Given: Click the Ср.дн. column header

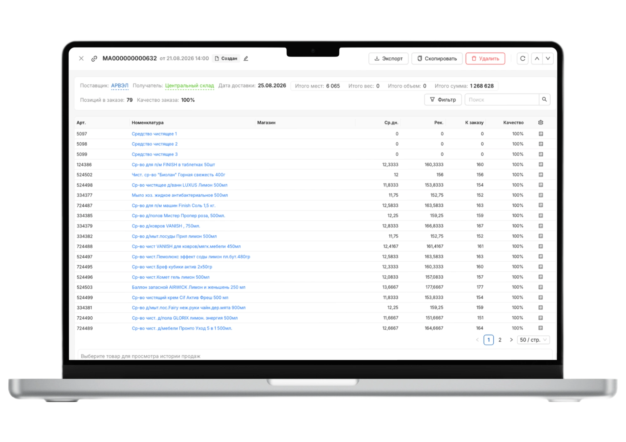Looking at the screenshot, I should pos(391,123).
